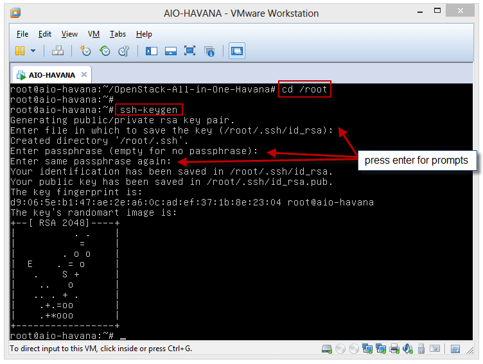This screenshot has width=483, height=364.
Task: Open the Tabs menu
Action: tap(118, 34)
